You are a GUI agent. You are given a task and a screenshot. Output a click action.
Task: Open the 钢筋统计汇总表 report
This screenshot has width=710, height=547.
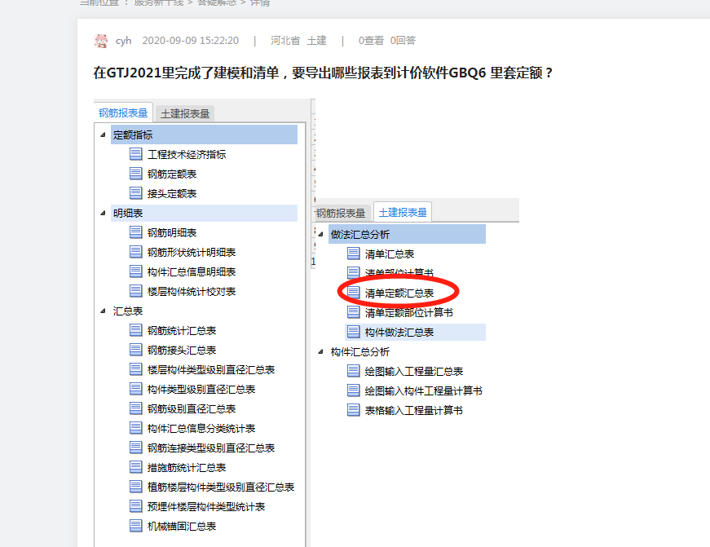pos(182,330)
